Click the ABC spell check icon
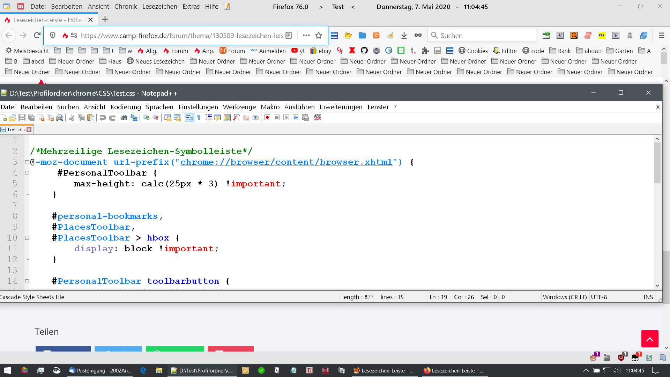 [317, 118]
